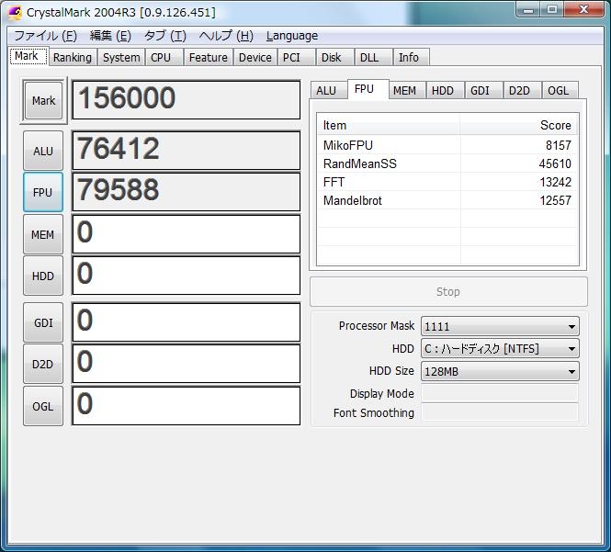The width and height of the screenshot is (611, 552).
Task: Run the D2D benchmark button
Action: pos(43,364)
